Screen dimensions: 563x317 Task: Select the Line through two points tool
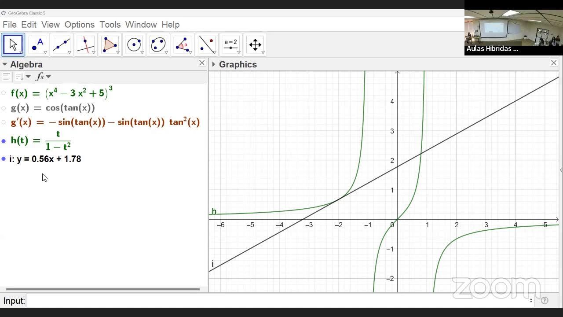pyautogui.click(x=62, y=44)
